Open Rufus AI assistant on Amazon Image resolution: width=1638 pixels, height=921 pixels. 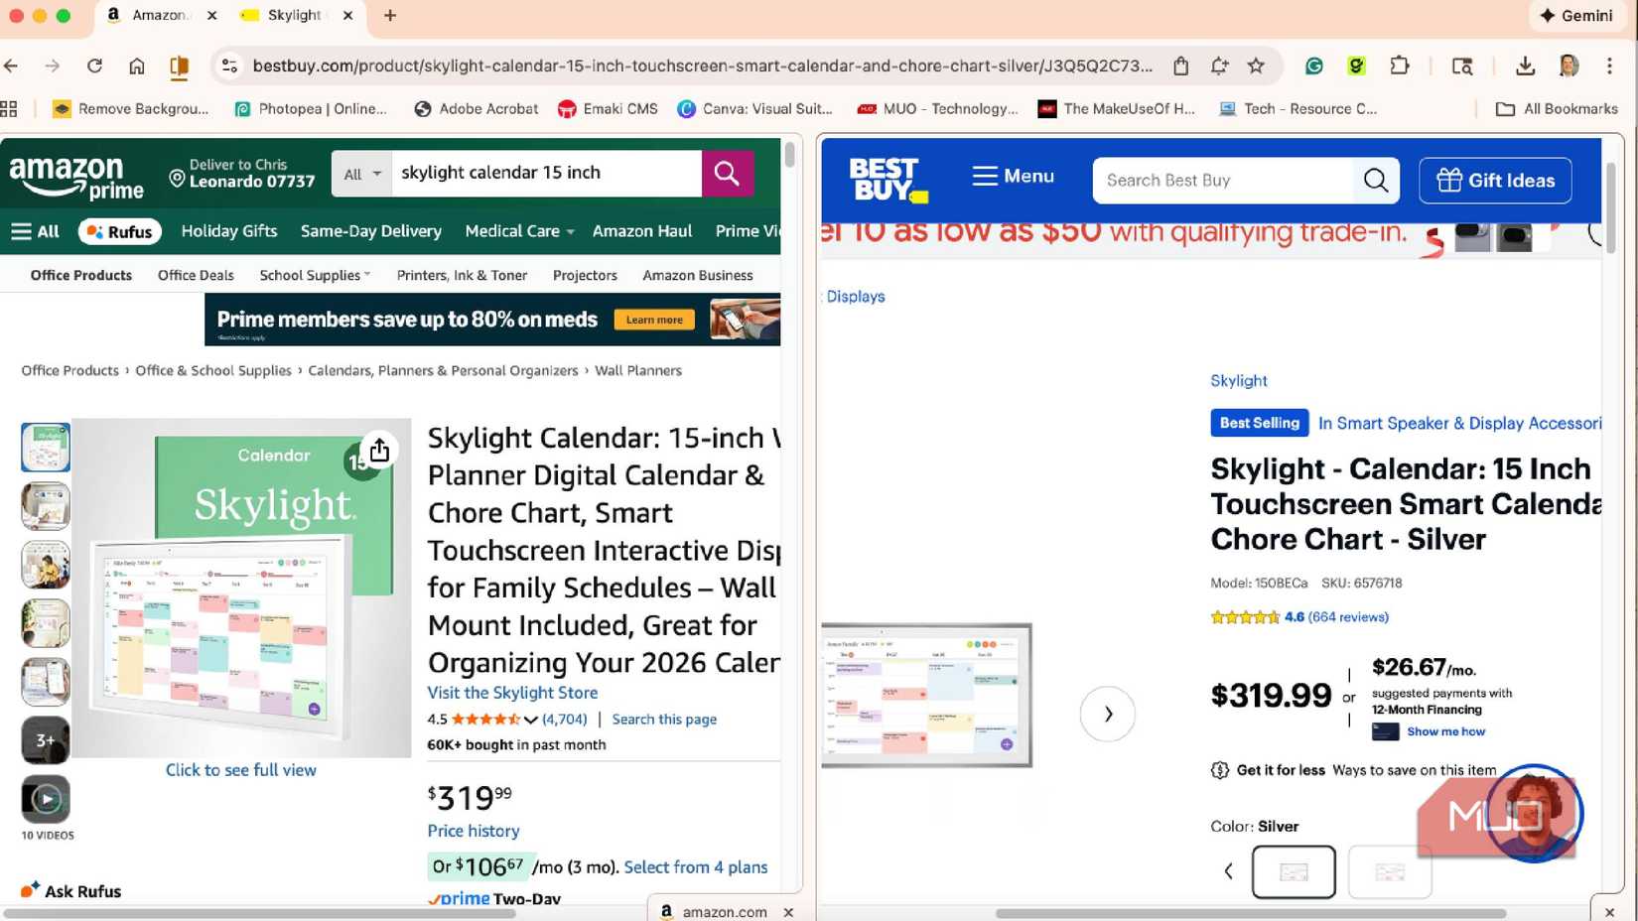click(x=119, y=231)
